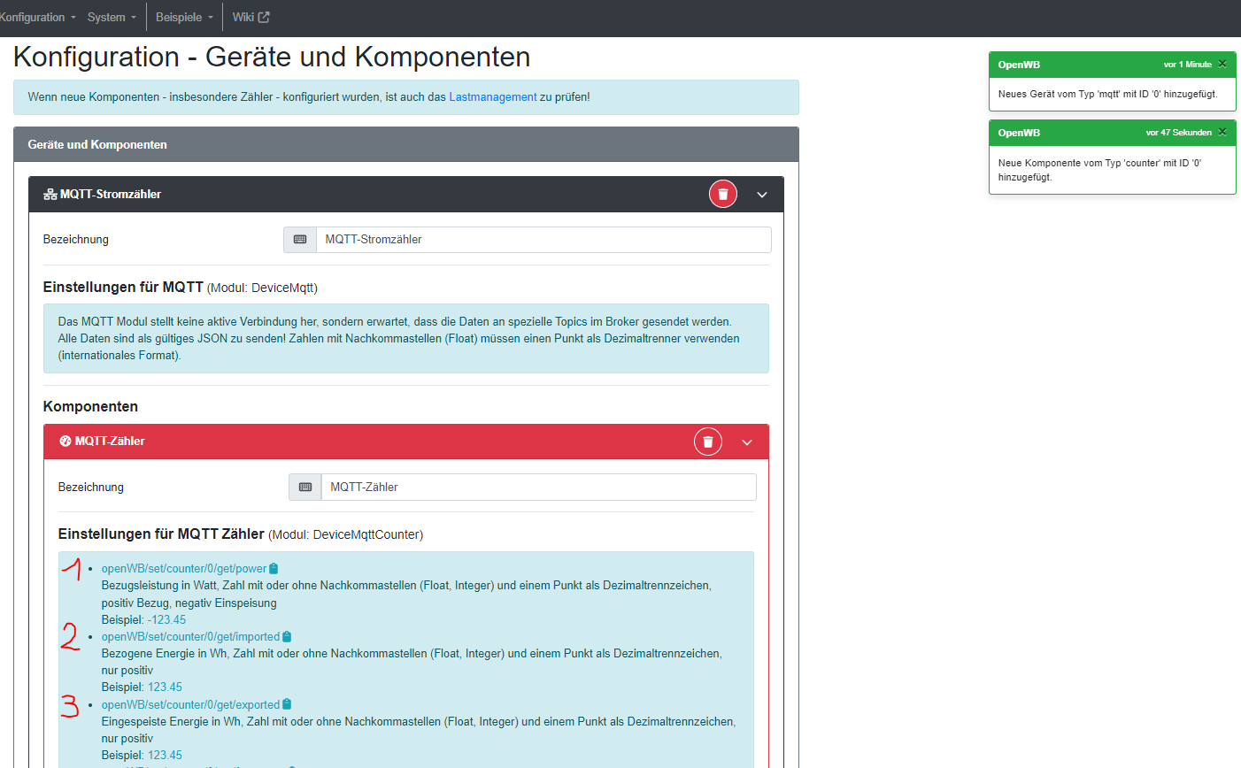Focus the MQTT-Zähler Bezeichnung input
The image size is (1241, 768).
pyautogui.click(x=539, y=488)
